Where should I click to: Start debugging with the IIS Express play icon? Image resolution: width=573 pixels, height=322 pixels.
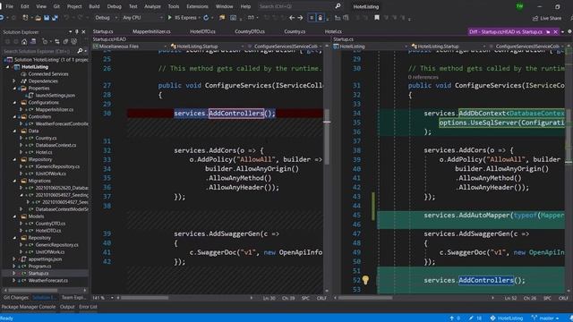pos(169,18)
